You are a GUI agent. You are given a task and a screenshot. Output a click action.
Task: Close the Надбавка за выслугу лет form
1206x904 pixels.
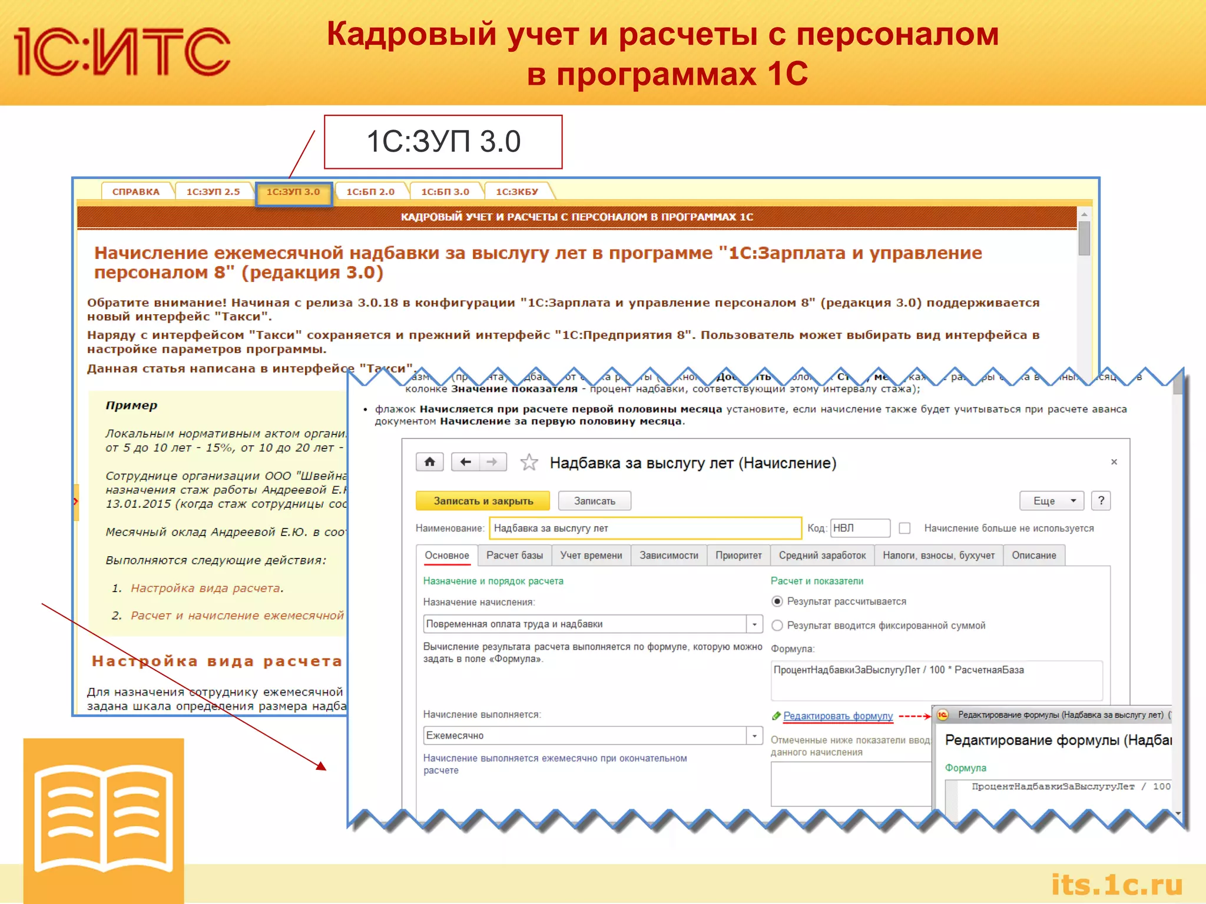point(1114,462)
